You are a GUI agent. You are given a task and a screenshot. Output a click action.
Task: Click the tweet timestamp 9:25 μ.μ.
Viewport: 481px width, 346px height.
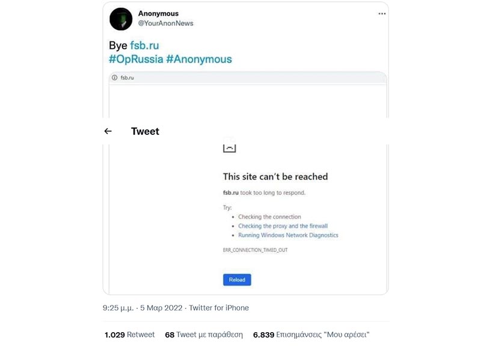119,308
